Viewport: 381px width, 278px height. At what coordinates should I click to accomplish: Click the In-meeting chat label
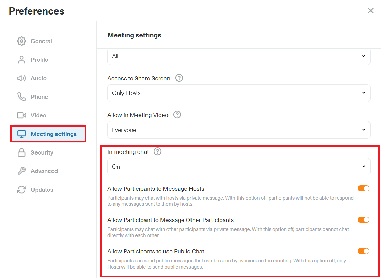tap(128, 152)
